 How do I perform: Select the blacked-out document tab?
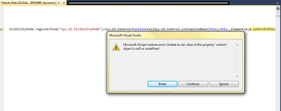point(148,3)
